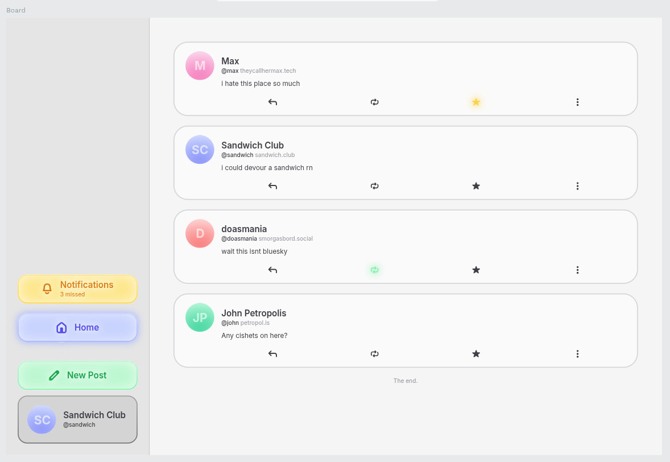This screenshot has width=670, height=462.
Task: Open more options on Max's post
Action: (577, 102)
